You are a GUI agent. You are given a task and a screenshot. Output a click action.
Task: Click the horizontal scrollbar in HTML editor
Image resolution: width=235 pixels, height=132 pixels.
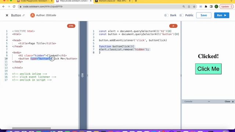click(32, 128)
